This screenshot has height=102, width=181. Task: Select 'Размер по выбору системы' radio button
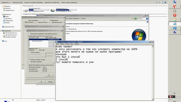tap(29, 59)
